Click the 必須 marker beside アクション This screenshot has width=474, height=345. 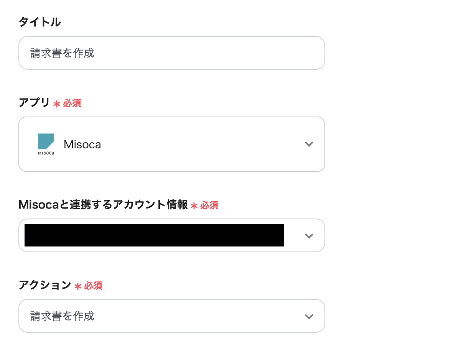(93, 286)
